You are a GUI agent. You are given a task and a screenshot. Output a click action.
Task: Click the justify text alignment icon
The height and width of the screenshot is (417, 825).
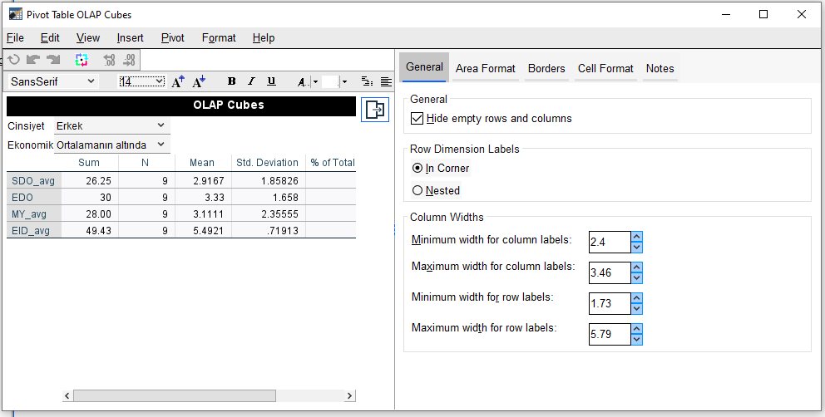pyautogui.click(x=386, y=81)
